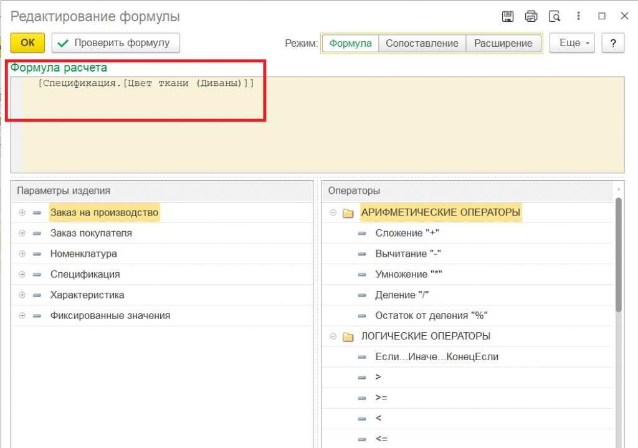
Task: Click the item icon beside Заказ покупателя
Action: (x=37, y=234)
